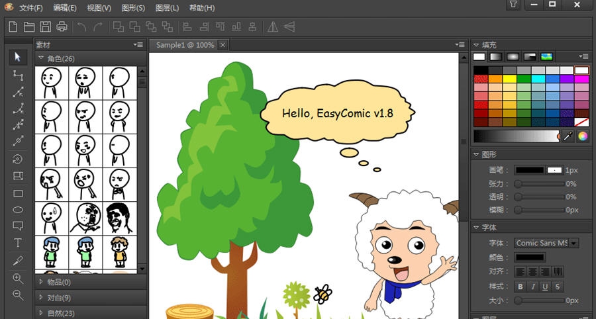The width and height of the screenshot is (596, 319).
Task: Expand the 对白(9) category
Action: [60, 298]
